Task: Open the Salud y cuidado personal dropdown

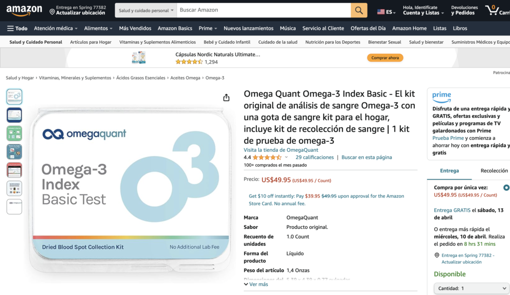Action: point(146,10)
